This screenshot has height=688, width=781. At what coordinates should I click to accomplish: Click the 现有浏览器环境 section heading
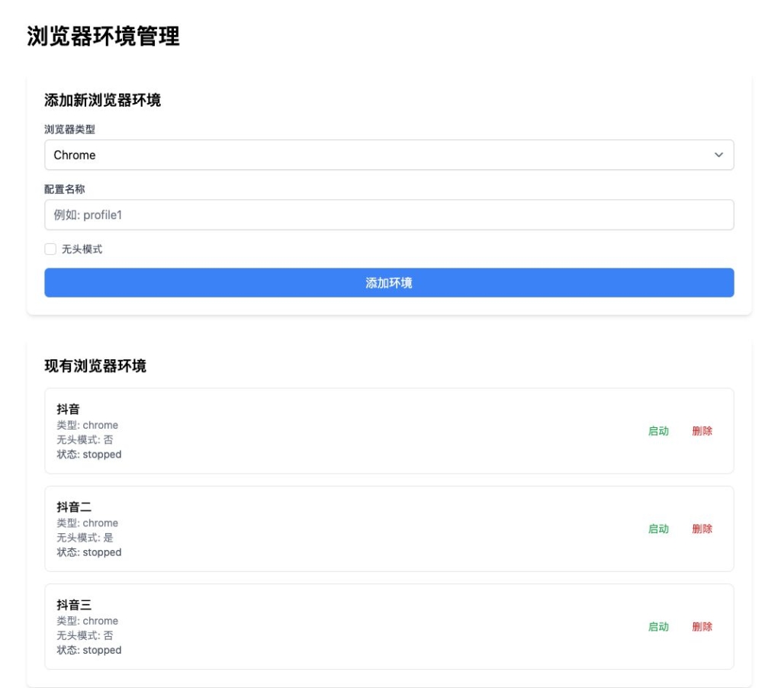coord(95,365)
